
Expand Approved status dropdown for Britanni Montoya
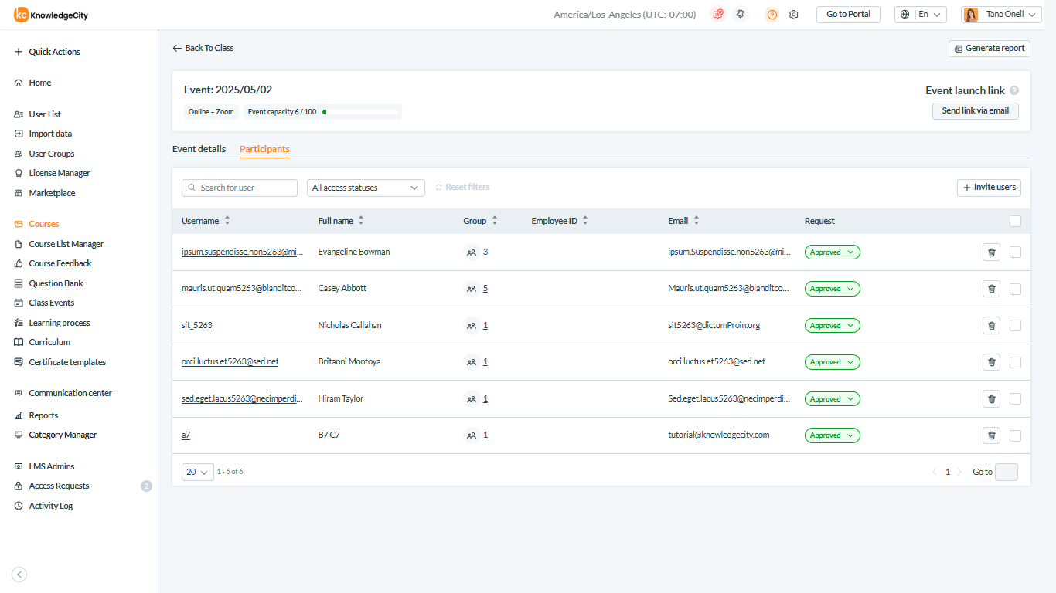[x=832, y=362]
